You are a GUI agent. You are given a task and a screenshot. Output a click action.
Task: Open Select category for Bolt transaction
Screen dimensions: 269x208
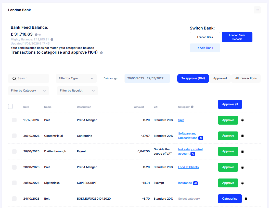point(189,199)
